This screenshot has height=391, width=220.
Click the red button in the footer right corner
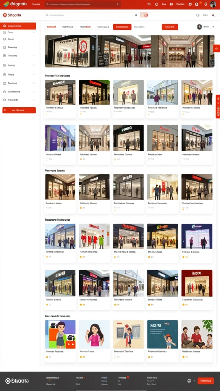coord(206,381)
